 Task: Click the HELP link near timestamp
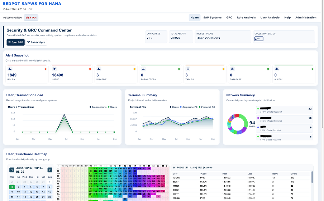29,9
